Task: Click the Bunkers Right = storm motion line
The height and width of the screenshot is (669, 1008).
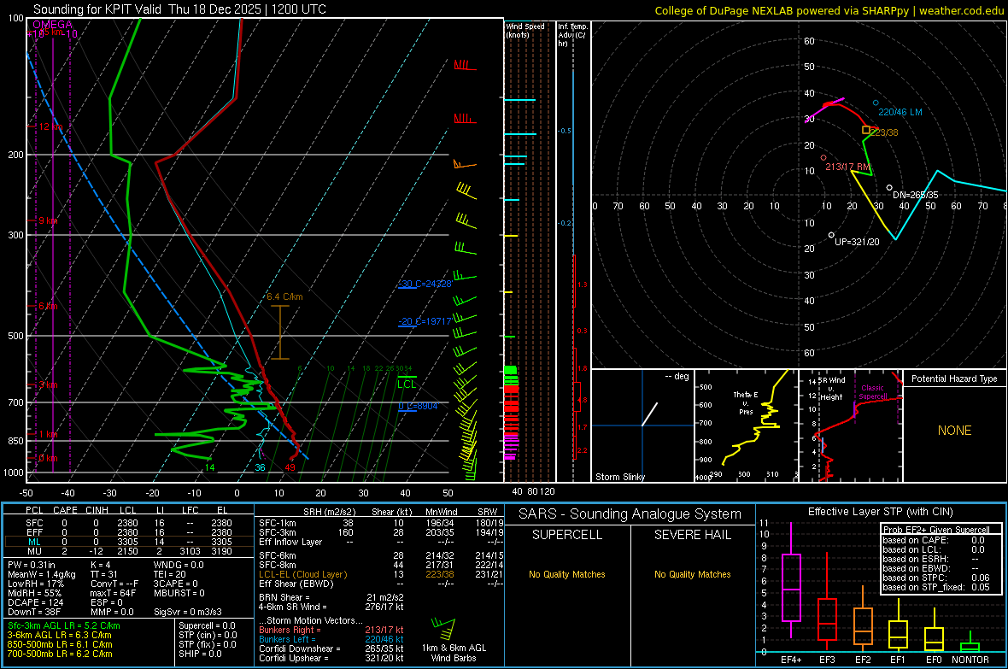Action: pos(331,630)
